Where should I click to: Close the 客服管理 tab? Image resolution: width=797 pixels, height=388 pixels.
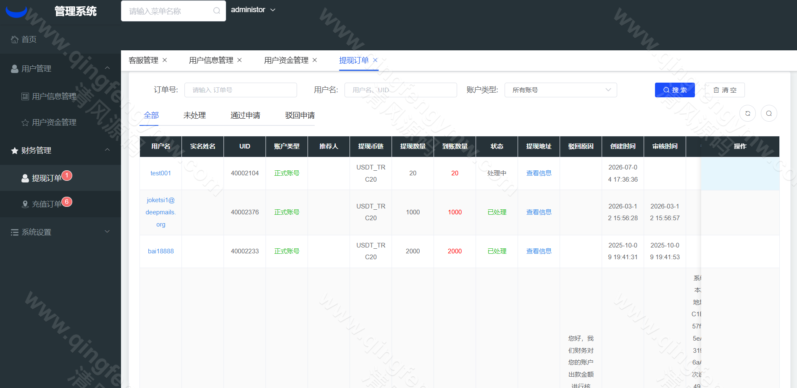coord(165,60)
